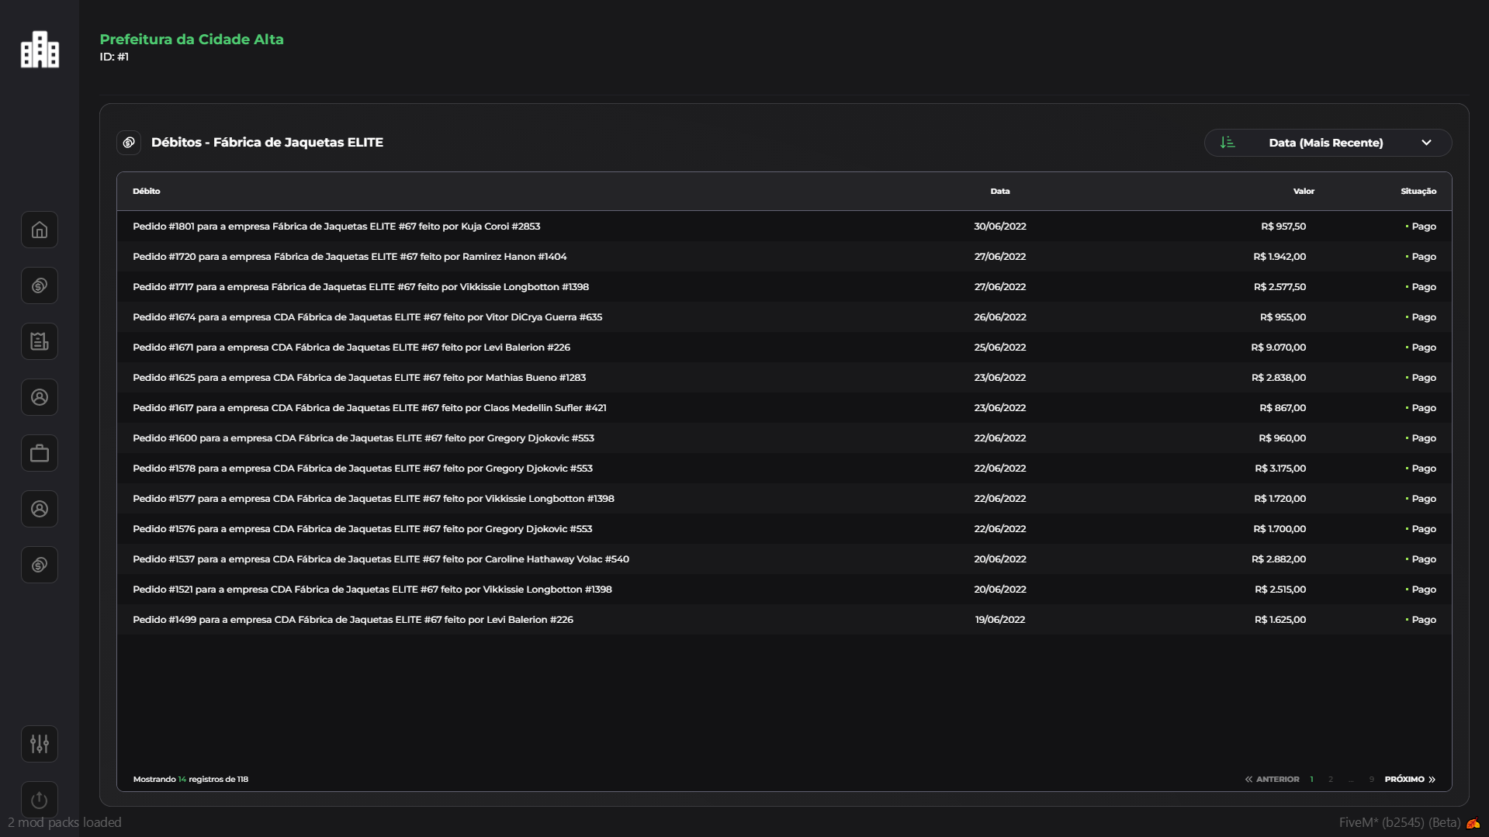Screen dimensions: 1489x837
Task: Expand the sort dropdown chevron
Action: pyautogui.click(x=1426, y=143)
